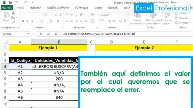Open the Alineación dialog launcher
Image resolution: width=193 pixels, height=108 pixels.
(97, 28)
